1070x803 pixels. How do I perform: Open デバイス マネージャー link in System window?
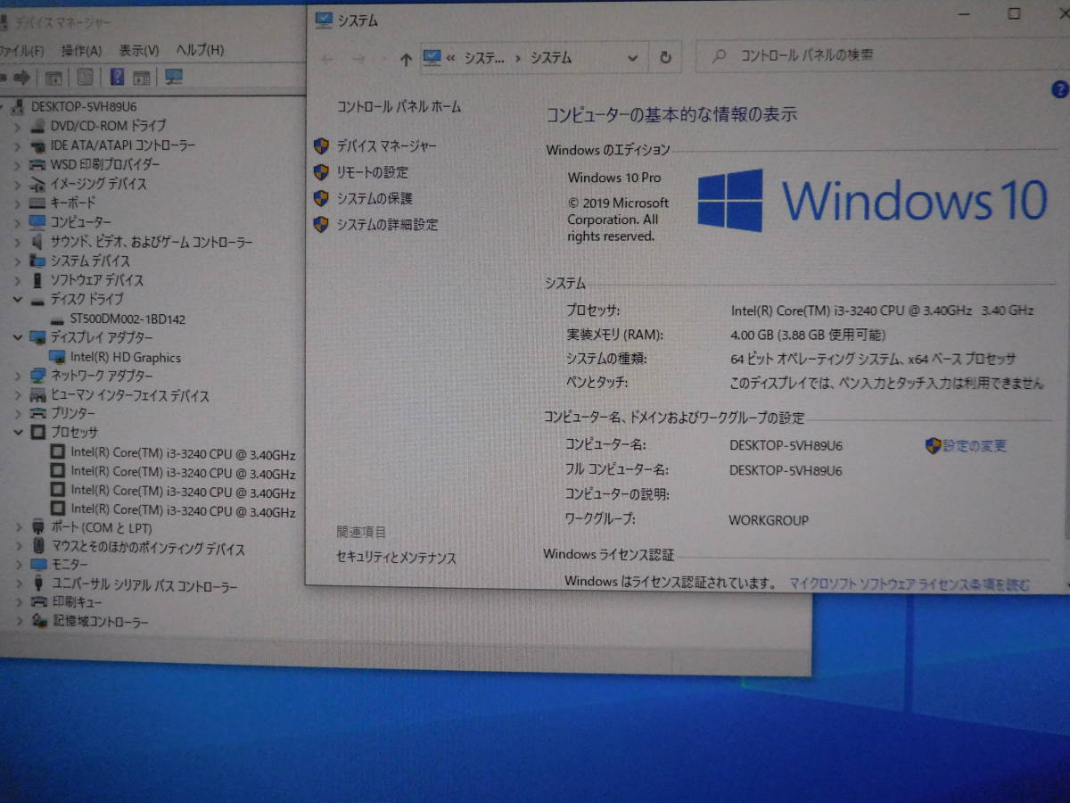coord(386,146)
